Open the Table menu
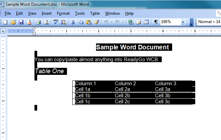Viewport: 221px width, 140px height. (95, 13)
